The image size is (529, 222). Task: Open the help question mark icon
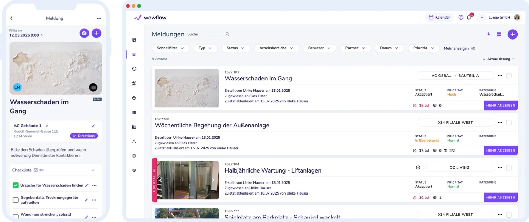point(461,18)
